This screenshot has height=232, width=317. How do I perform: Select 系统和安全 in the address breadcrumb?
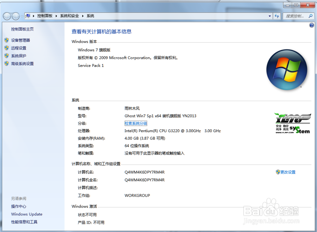click(69, 16)
